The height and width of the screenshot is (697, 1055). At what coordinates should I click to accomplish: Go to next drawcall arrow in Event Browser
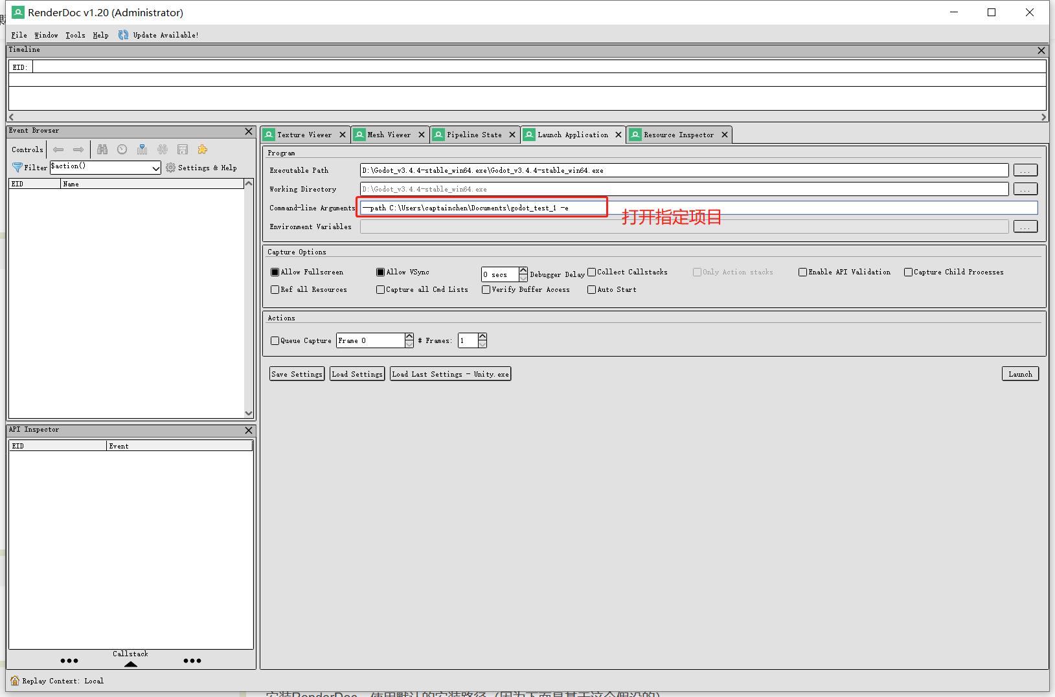(x=78, y=149)
